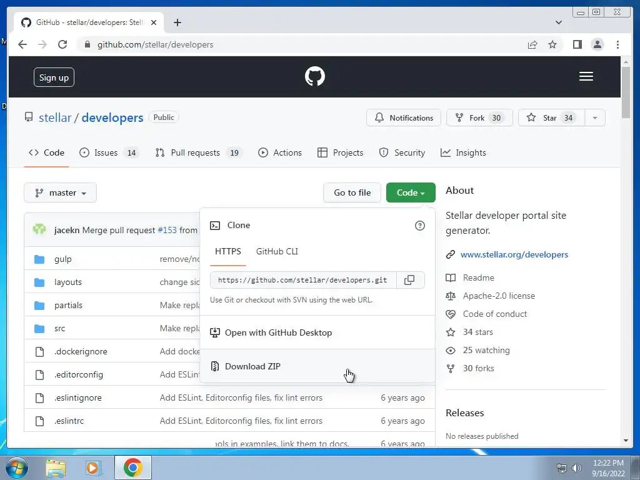The image size is (640, 480).
Task: Toggle the green Code dropdown button
Action: [x=411, y=192]
